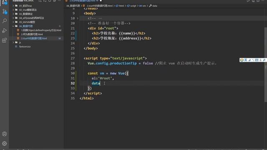Unfold the collapsed comment at line 10
The height and width of the screenshot is (150, 267).
click(x=78, y=18)
